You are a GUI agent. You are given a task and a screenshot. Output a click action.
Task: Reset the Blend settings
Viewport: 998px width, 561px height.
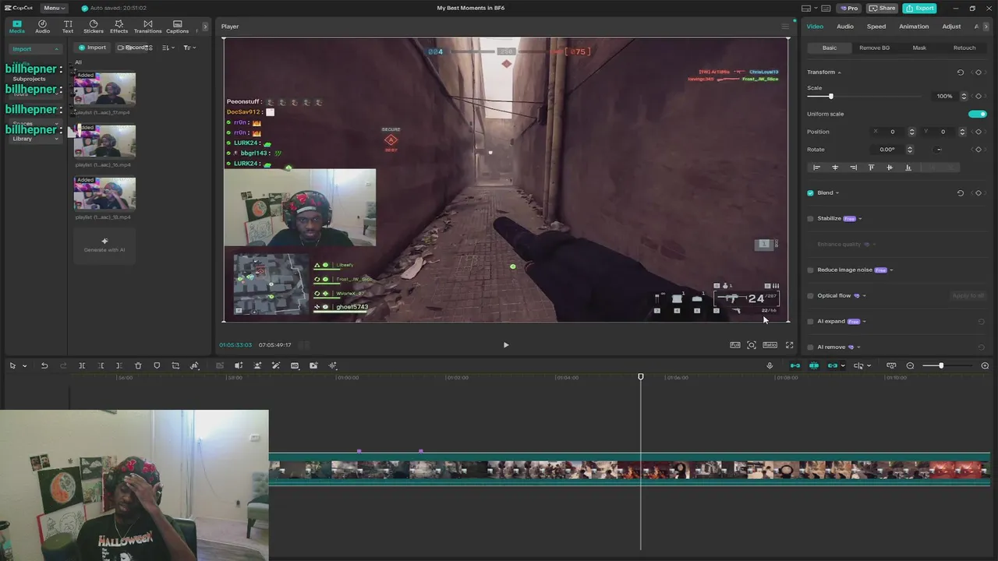click(961, 192)
